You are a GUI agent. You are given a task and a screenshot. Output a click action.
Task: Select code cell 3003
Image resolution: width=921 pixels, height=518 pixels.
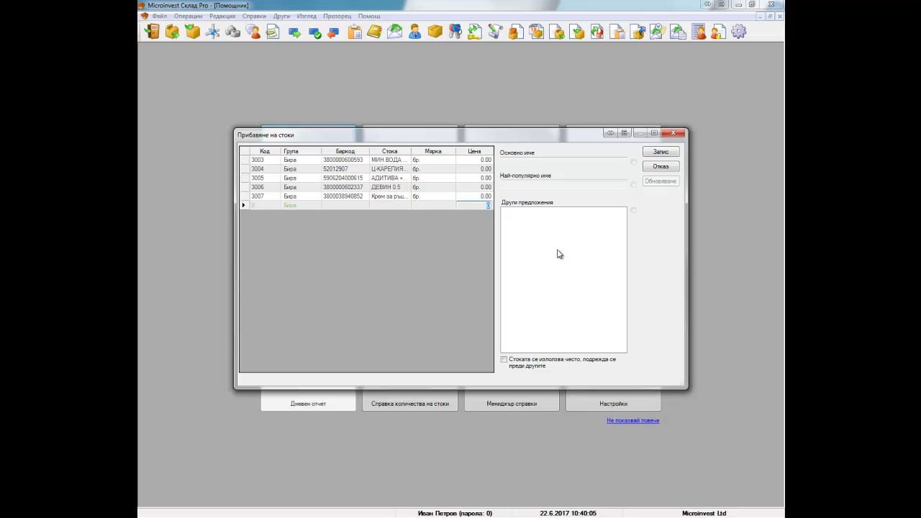[265, 160]
